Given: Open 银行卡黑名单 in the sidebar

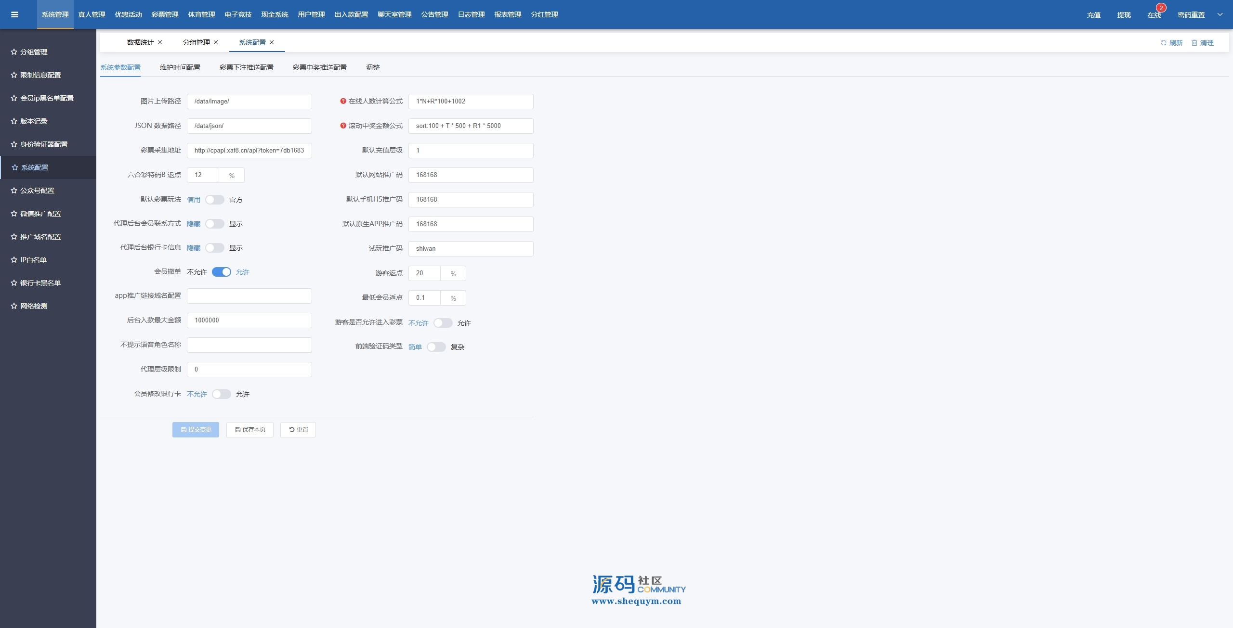Looking at the screenshot, I should pyautogui.click(x=40, y=283).
